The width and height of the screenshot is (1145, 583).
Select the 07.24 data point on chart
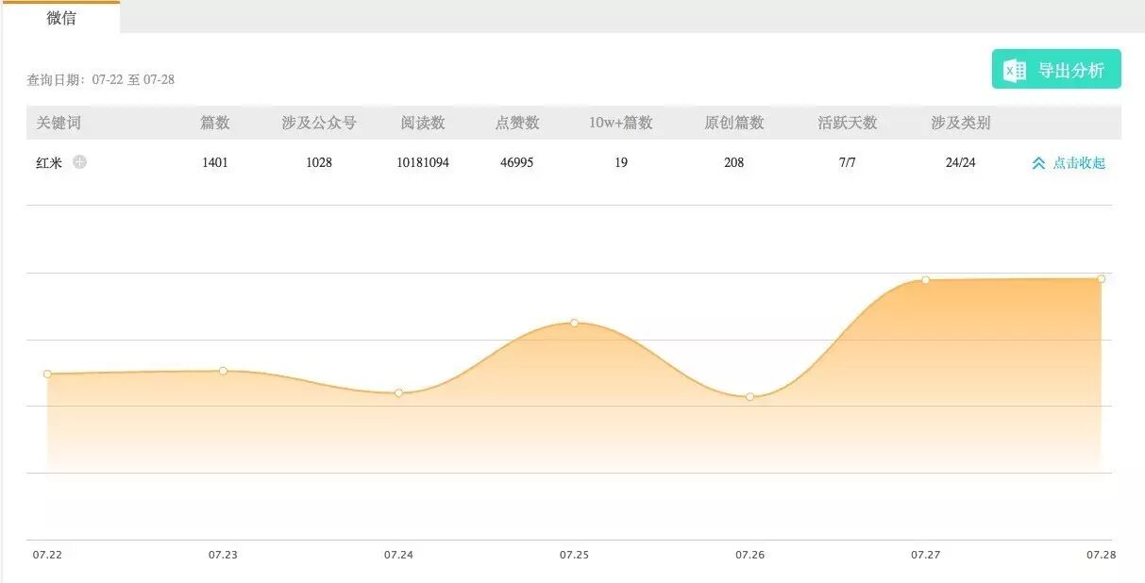tap(398, 392)
